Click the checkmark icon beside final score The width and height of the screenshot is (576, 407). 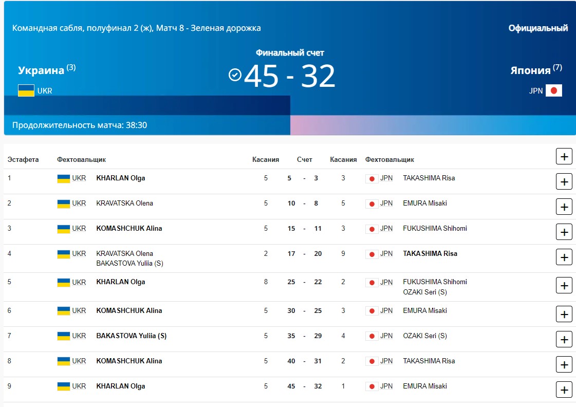[235, 75]
